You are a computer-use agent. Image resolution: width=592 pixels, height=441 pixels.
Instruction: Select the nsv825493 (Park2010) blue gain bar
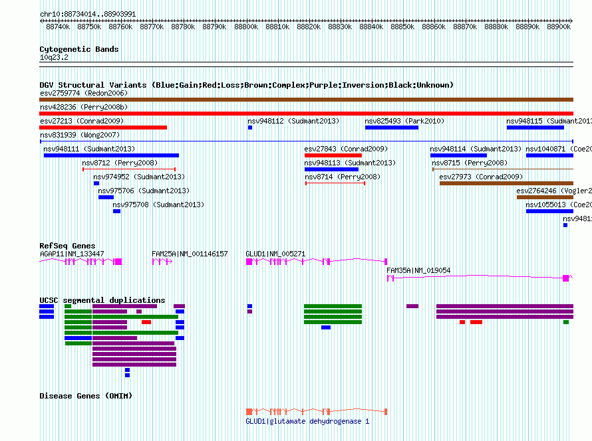392,128
